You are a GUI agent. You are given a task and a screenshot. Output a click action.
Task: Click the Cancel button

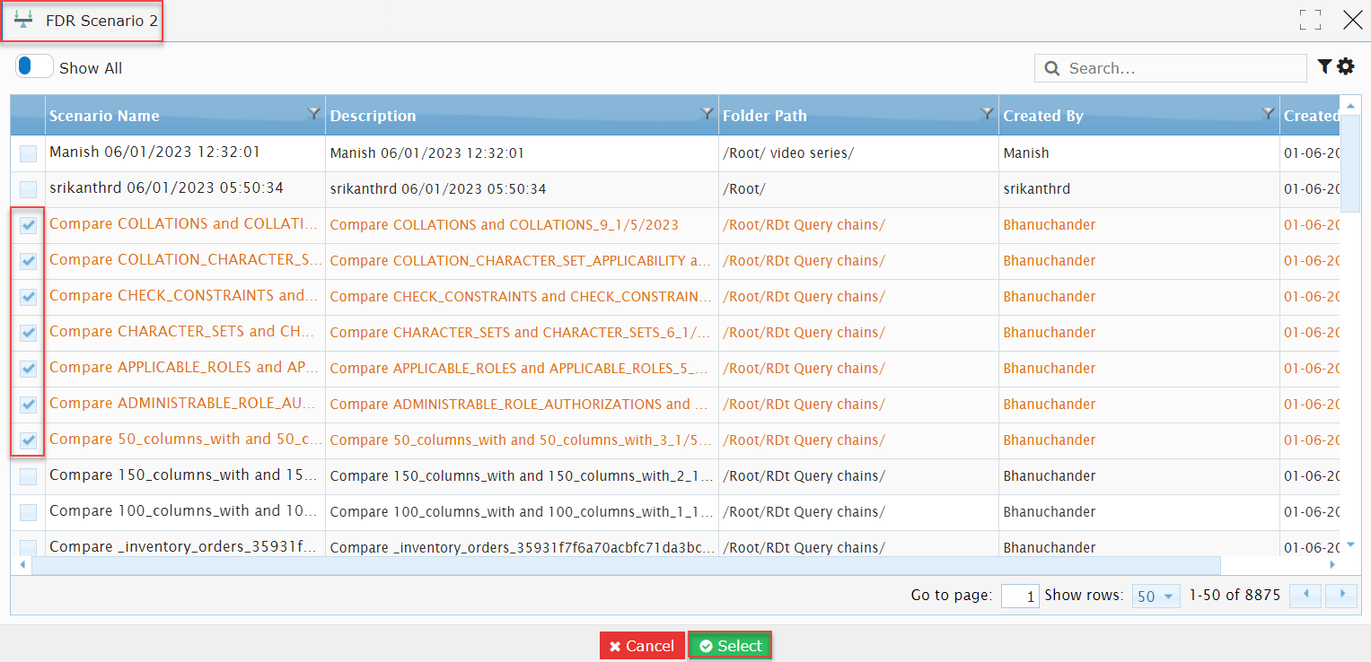pos(642,646)
